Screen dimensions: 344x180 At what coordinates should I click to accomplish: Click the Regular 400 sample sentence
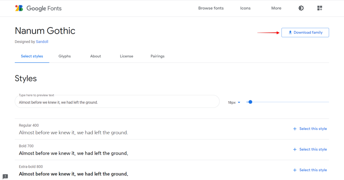pos(74,133)
